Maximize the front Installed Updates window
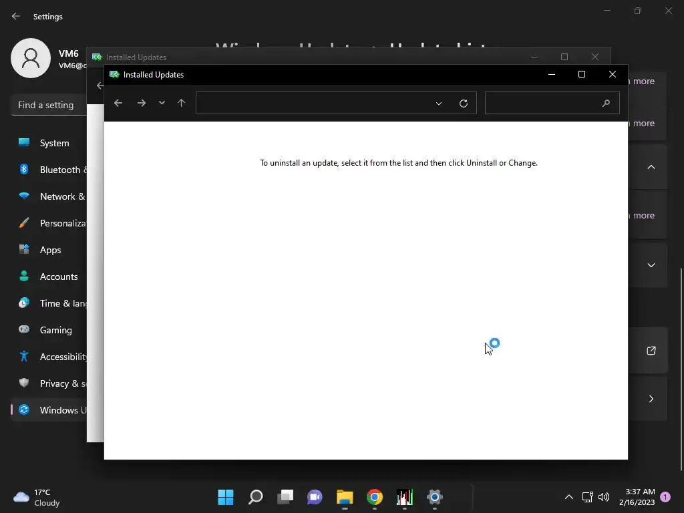This screenshot has height=513, width=684. tap(582, 75)
